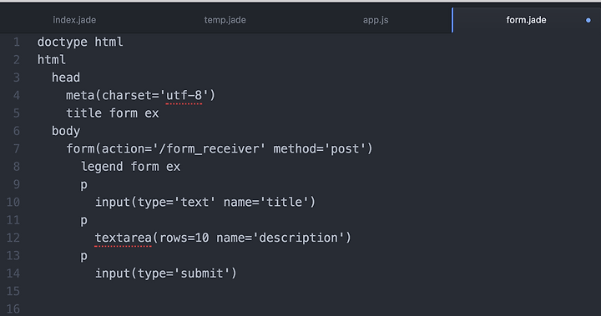Open the temp.jade tab
This screenshot has height=316, width=601.
point(225,20)
